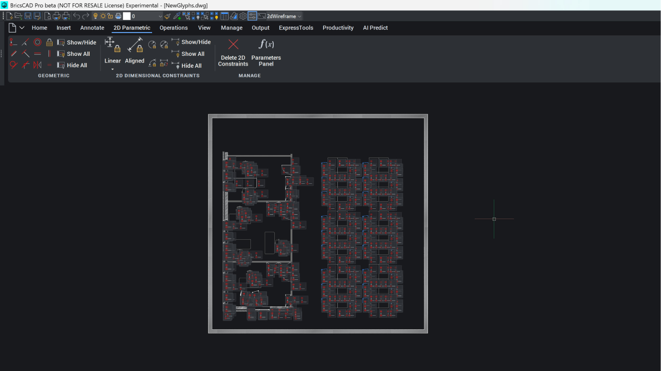Viewport: 661px width, 371px height.
Task: Apply the Symmetric geometric constraint
Action: 37,65
